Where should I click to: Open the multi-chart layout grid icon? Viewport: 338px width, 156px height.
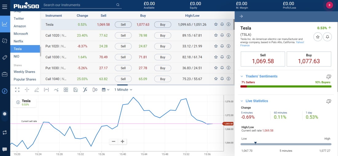click(x=66, y=89)
